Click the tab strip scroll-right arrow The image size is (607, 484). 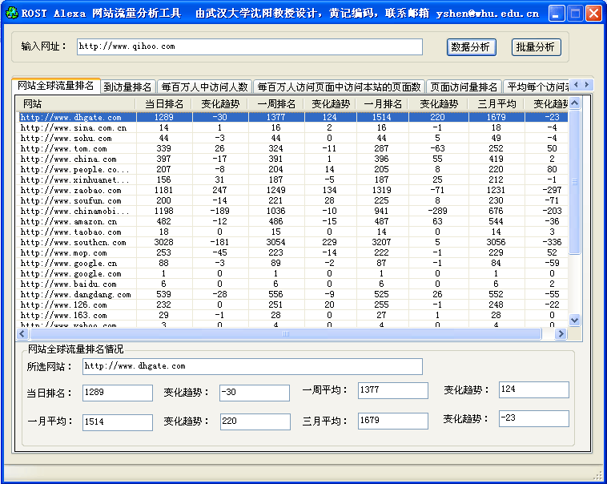click(x=587, y=84)
